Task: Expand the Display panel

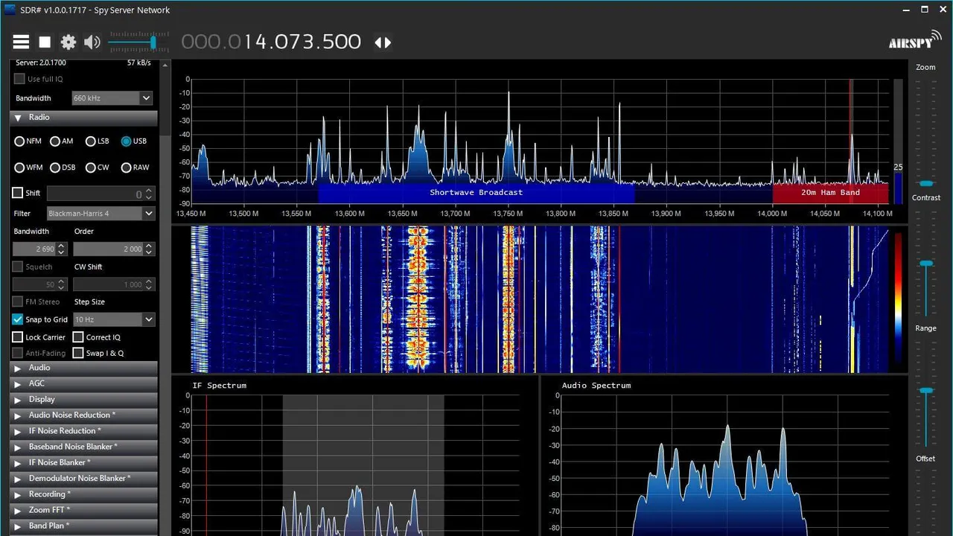Action: pos(83,400)
